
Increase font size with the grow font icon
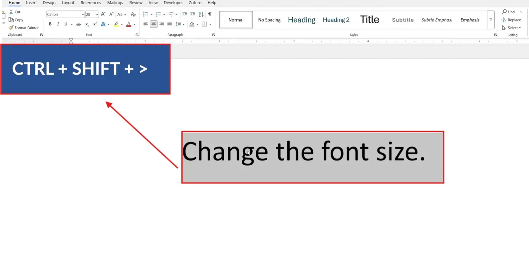tap(103, 14)
